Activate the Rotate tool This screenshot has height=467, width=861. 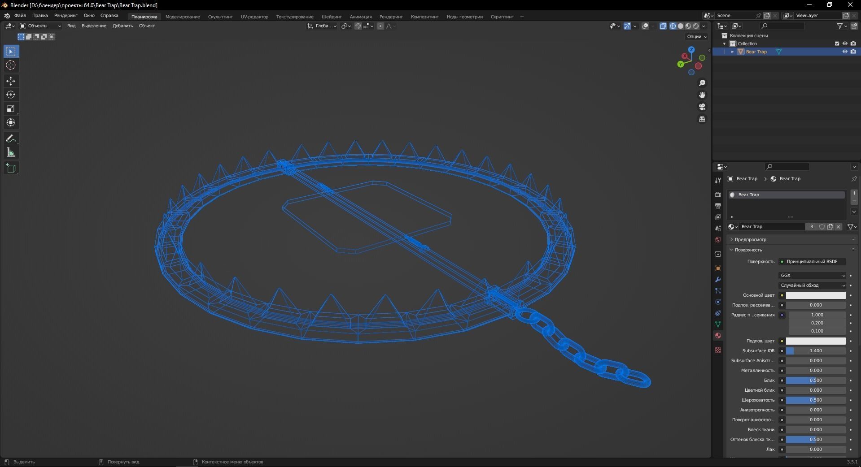click(x=11, y=95)
